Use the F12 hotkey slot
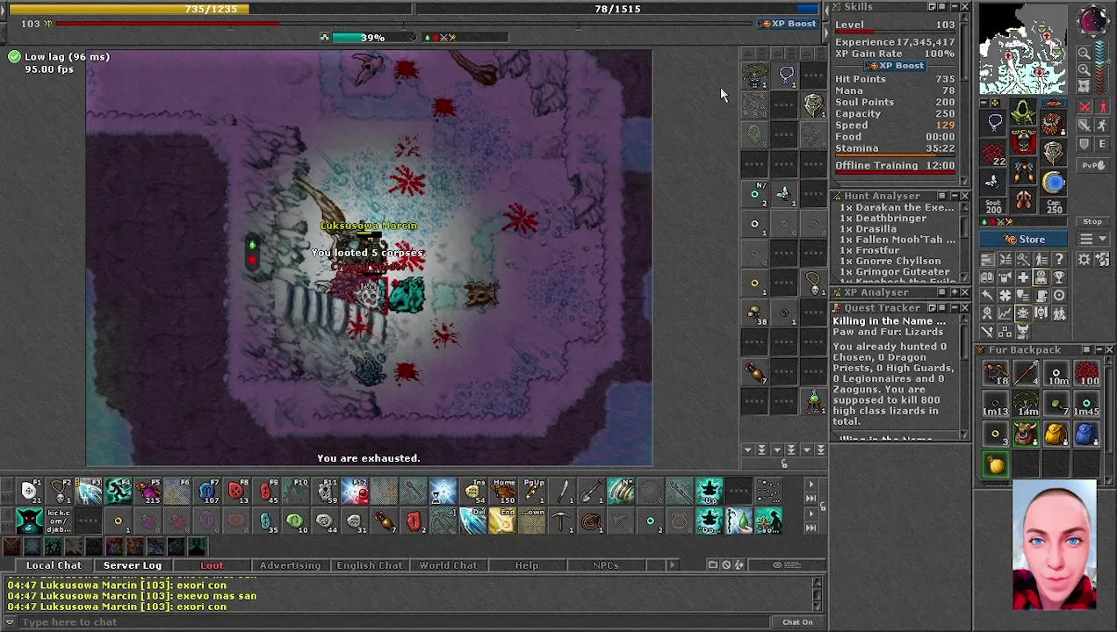Screen dimensions: 1117x632 tap(356, 492)
